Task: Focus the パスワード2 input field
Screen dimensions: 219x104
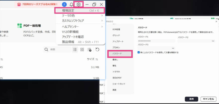Action: [196, 41]
